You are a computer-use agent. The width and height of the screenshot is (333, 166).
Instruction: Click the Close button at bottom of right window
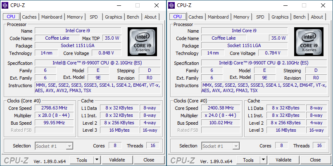click(315, 160)
